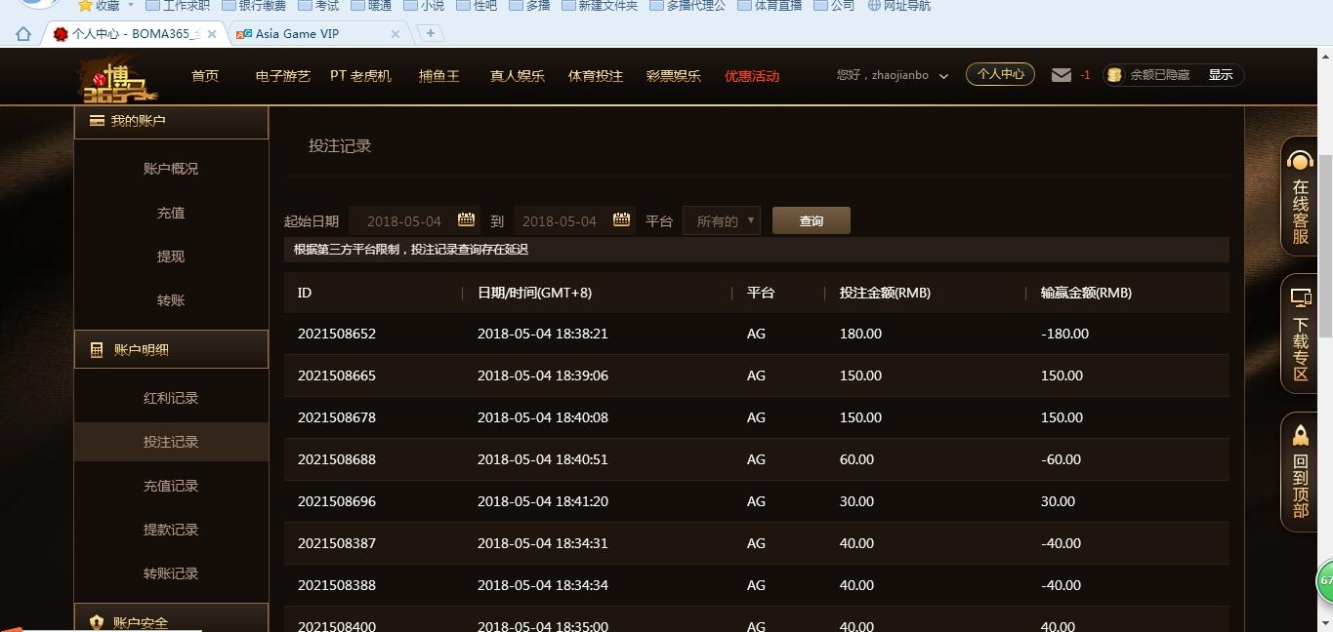Click the 日期/时间(GMT+8) column header
1333x632 pixels.
pyautogui.click(x=534, y=293)
